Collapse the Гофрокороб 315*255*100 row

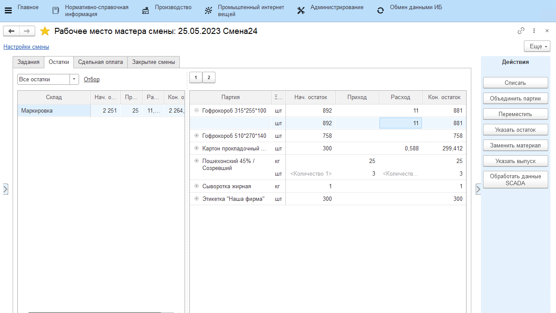coord(196,111)
